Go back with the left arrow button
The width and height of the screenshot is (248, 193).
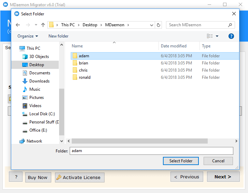pos(18,25)
